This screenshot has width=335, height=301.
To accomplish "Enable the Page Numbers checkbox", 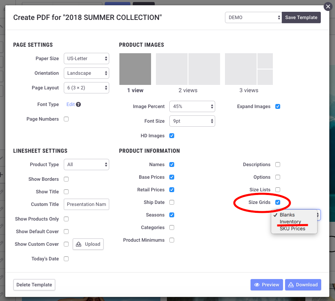I will [x=66, y=119].
